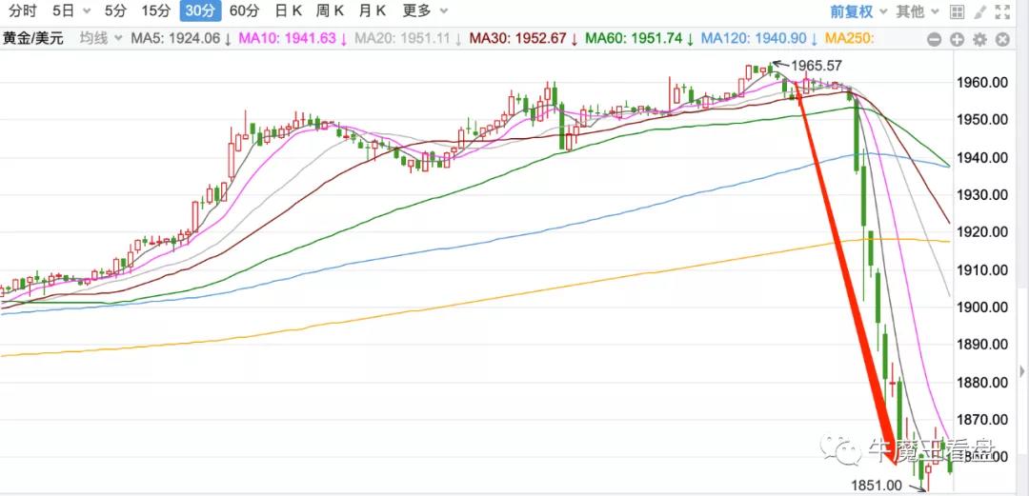Zoom out with the minus icon
The height and width of the screenshot is (496, 1029).
[935, 39]
